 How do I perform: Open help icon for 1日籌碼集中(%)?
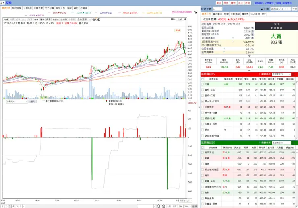click(233, 41)
